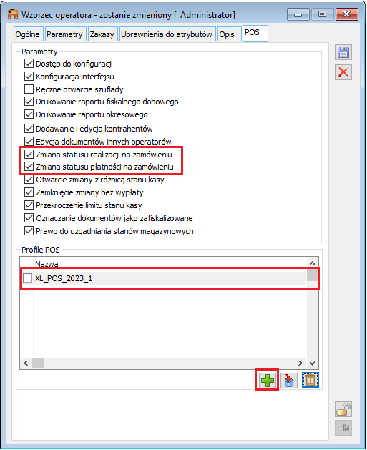Toggle Przekroczenie limitu stanu kasy

point(29,205)
